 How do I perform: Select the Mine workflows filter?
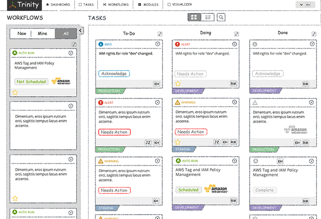43,34
